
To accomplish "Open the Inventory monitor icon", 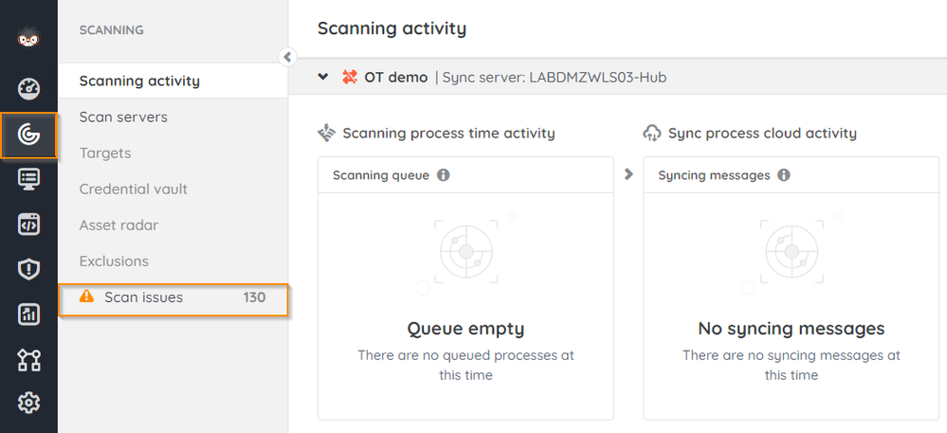I will click(28, 180).
